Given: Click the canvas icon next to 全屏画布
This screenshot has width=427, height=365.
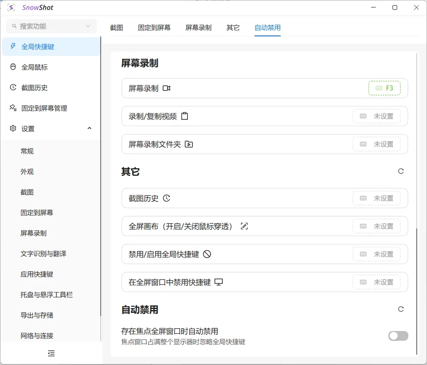Looking at the screenshot, I should click(244, 226).
